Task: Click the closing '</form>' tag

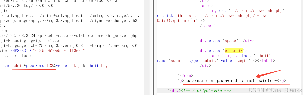Action: 185,76
